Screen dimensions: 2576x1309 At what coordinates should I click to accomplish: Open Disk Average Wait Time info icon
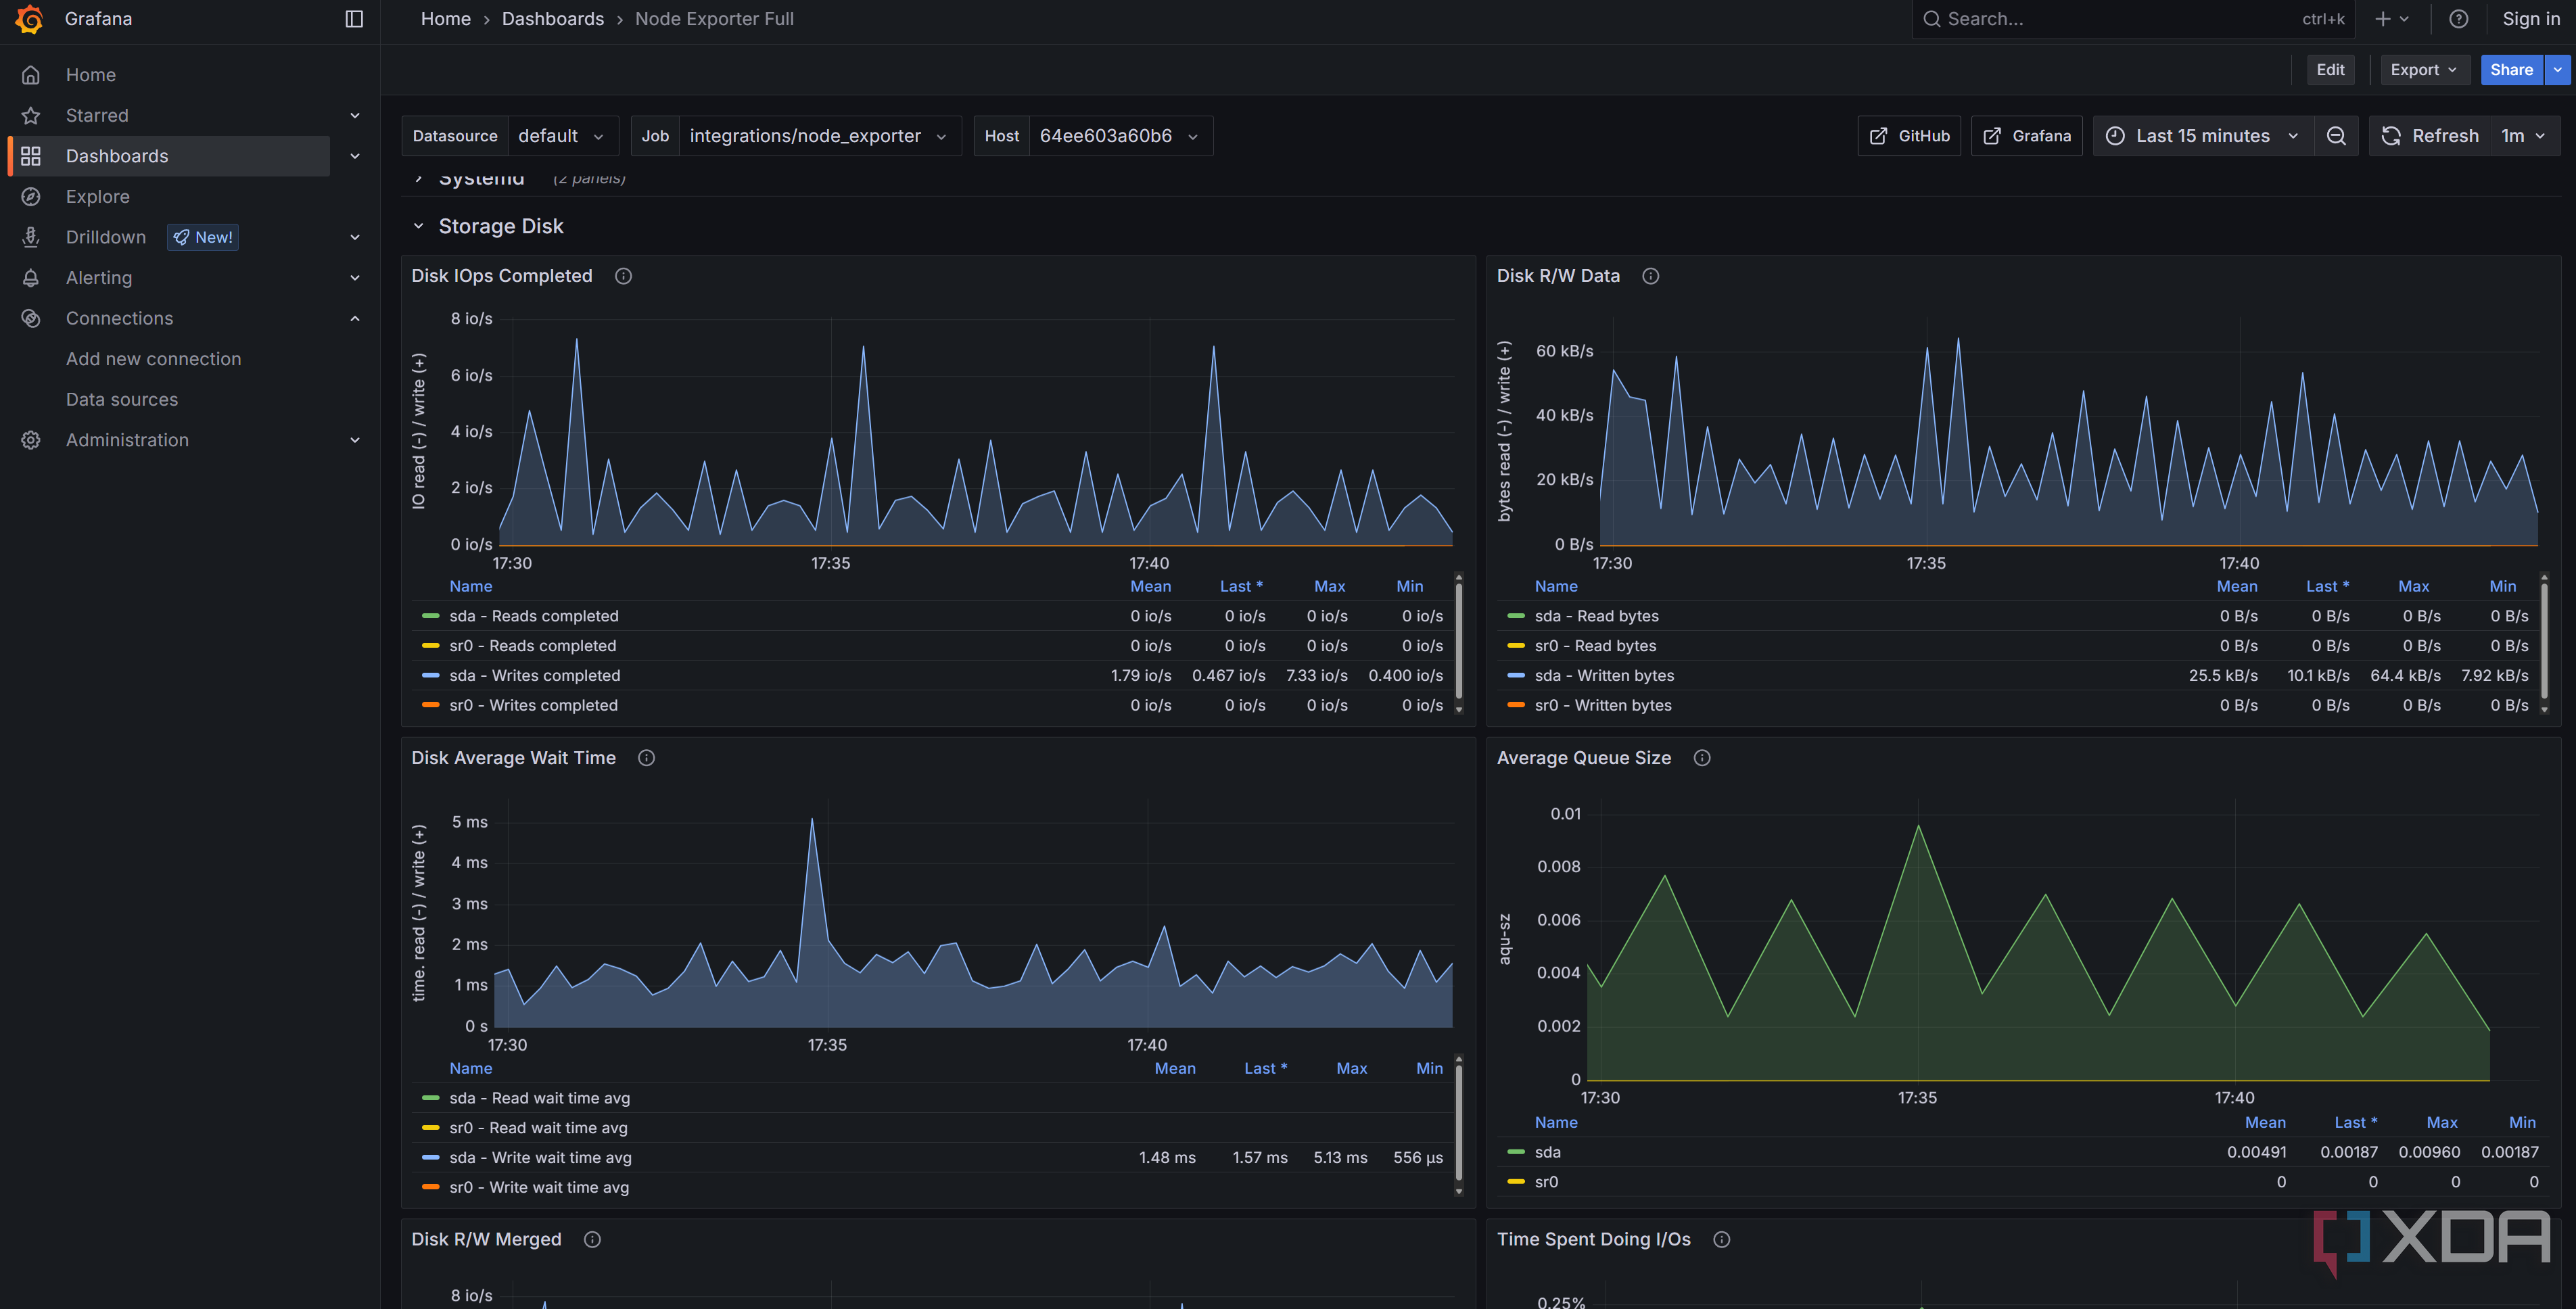click(x=646, y=758)
